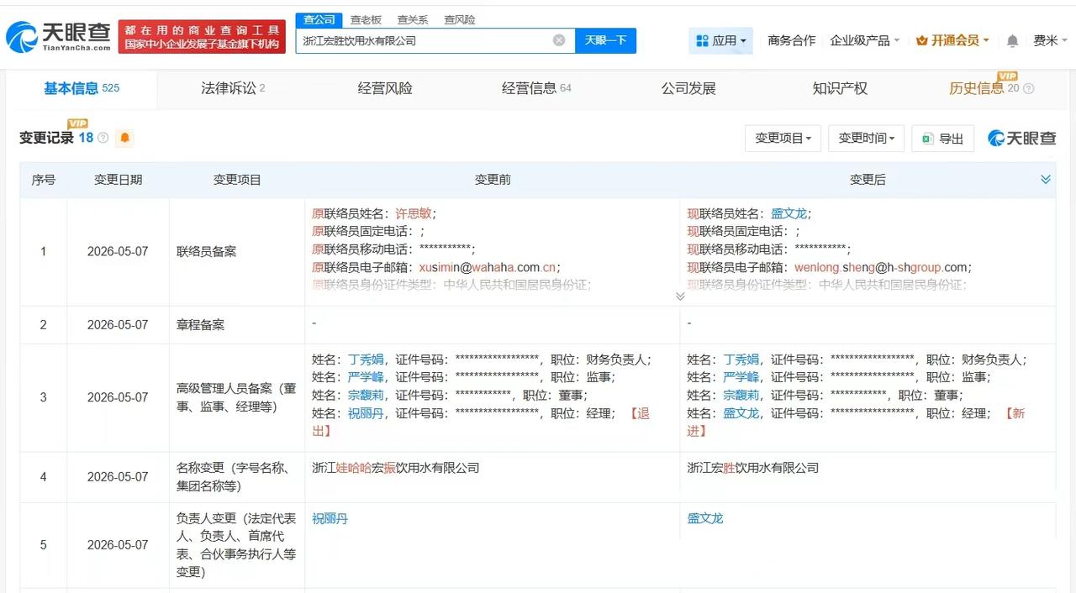
Task: Switch to the 经营信息 tab
Action: click(x=536, y=88)
